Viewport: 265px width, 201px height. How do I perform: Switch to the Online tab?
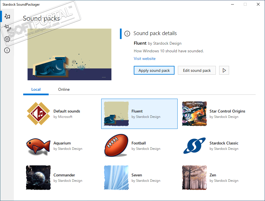64,90
